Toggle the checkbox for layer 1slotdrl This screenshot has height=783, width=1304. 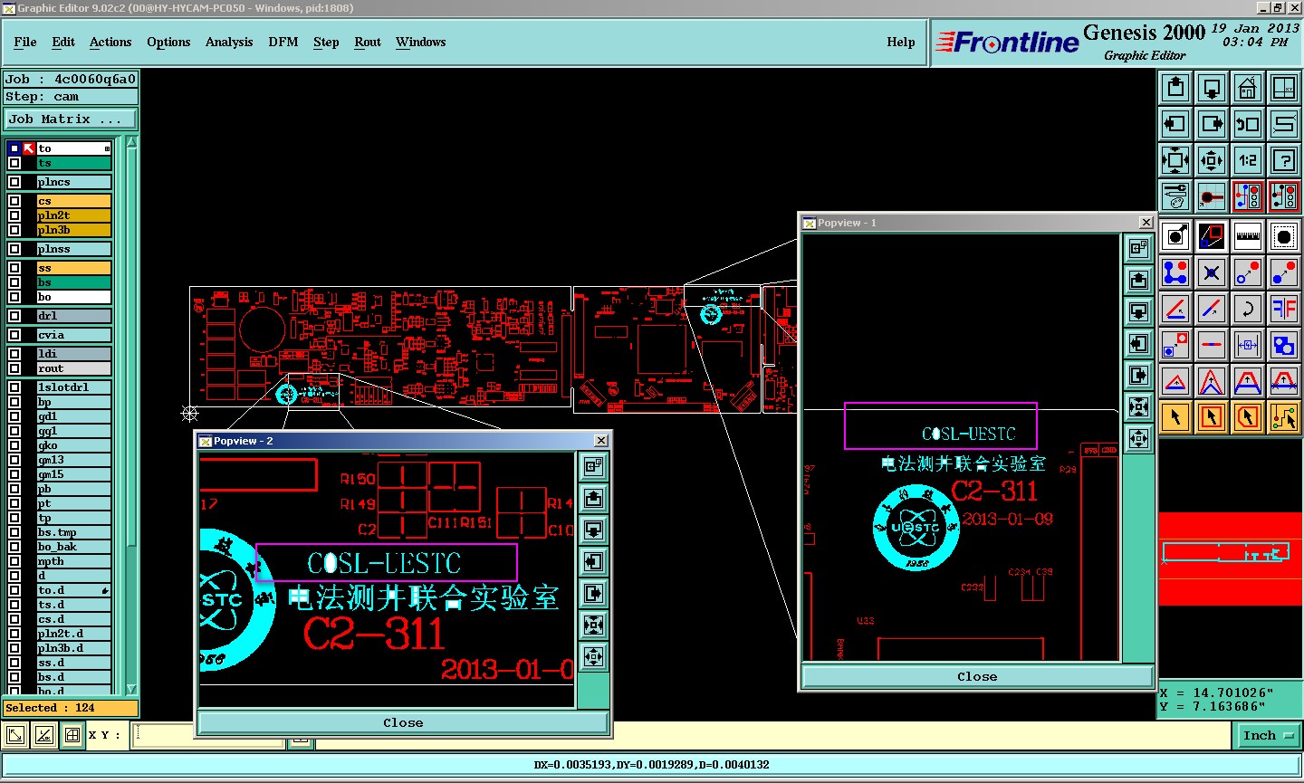click(x=14, y=387)
